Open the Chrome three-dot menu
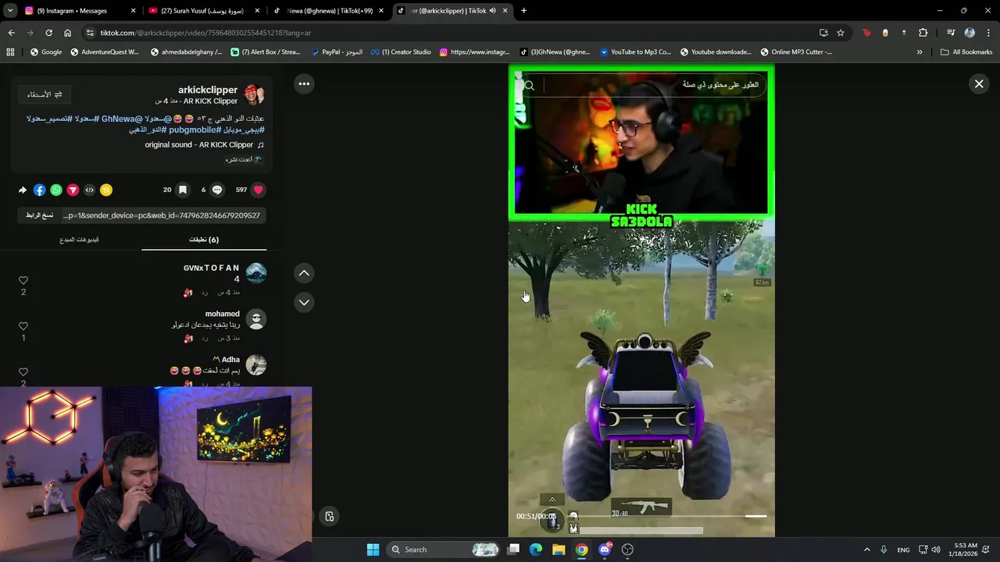 (988, 33)
